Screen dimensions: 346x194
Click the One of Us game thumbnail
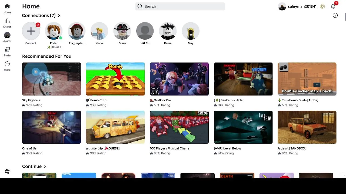51,127
